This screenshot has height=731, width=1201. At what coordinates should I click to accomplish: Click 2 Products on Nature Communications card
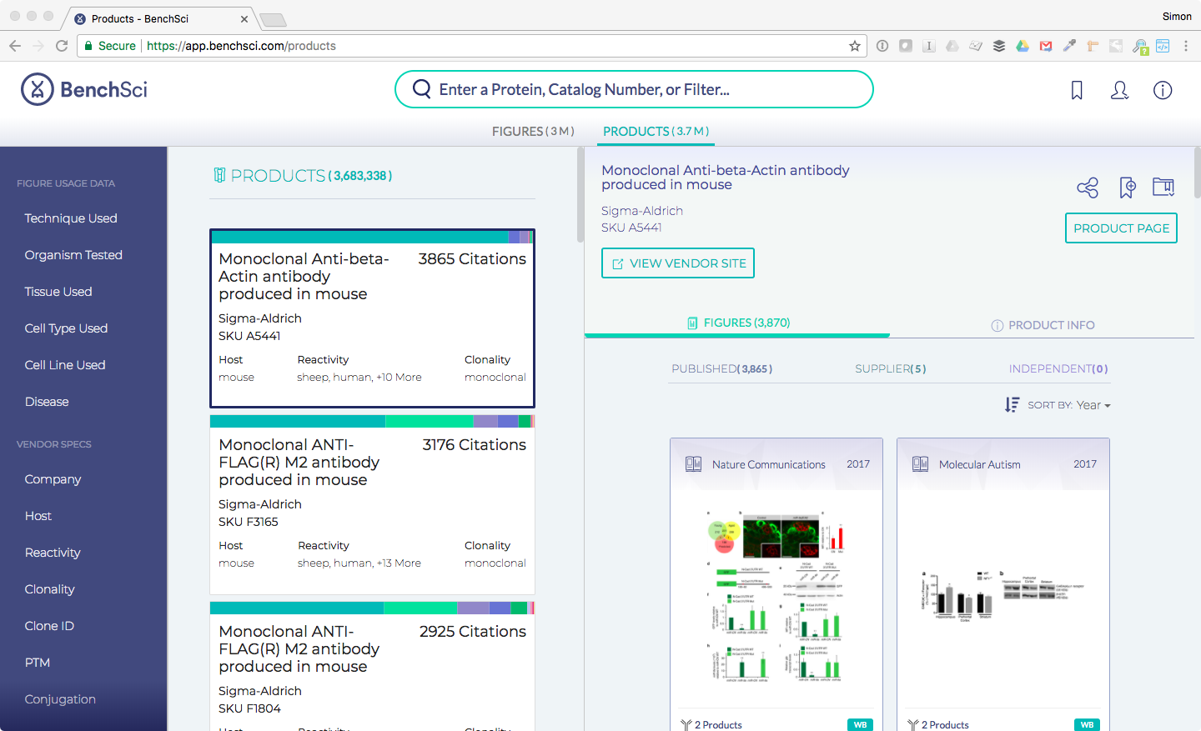tap(711, 725)
